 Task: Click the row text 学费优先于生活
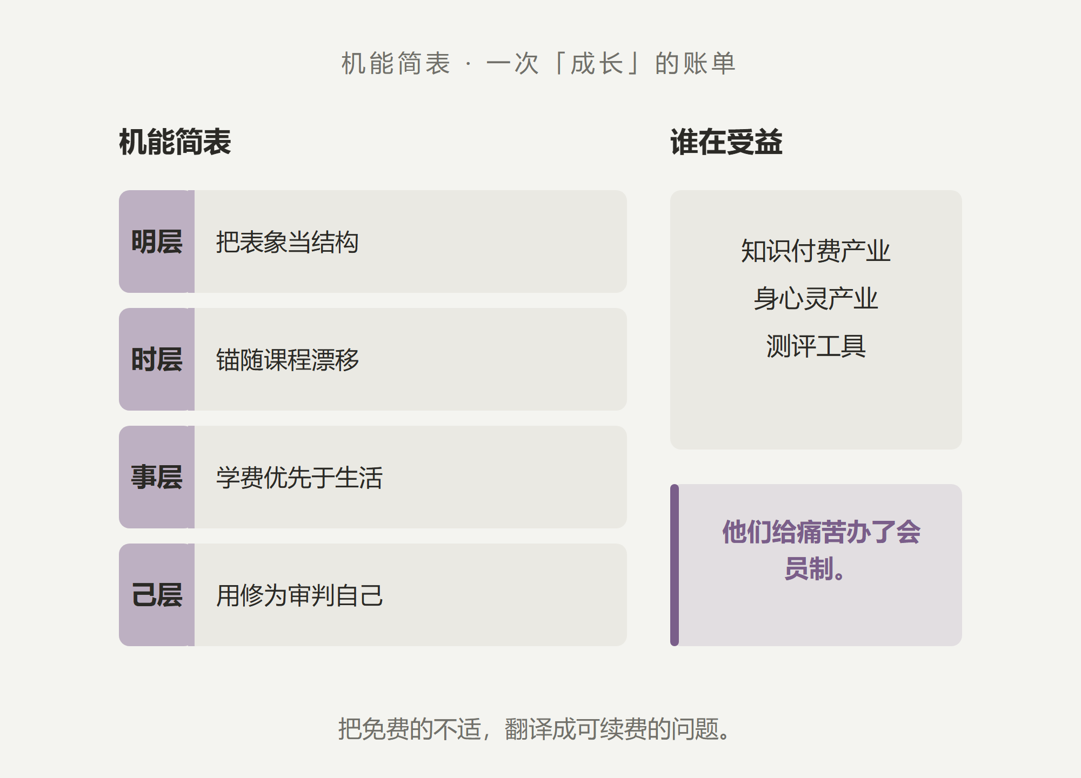pyautogui.click(x=299, y=478)
